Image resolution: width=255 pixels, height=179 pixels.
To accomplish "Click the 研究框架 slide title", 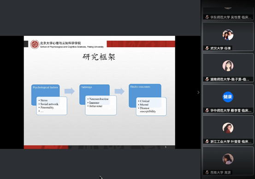I will [x=99, y=57].
